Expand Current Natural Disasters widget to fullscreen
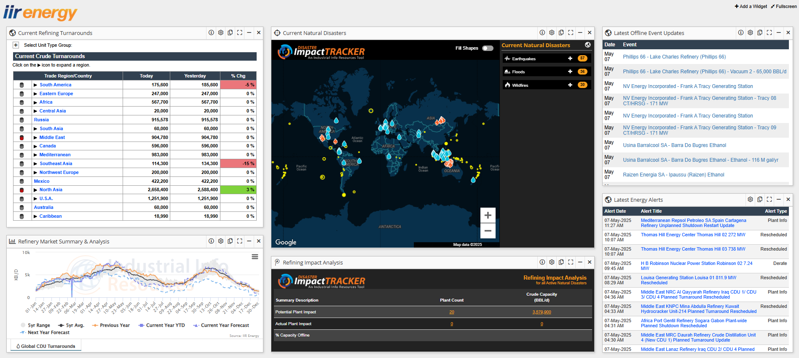This screenshot has width=799, height=358. (571, 32)
